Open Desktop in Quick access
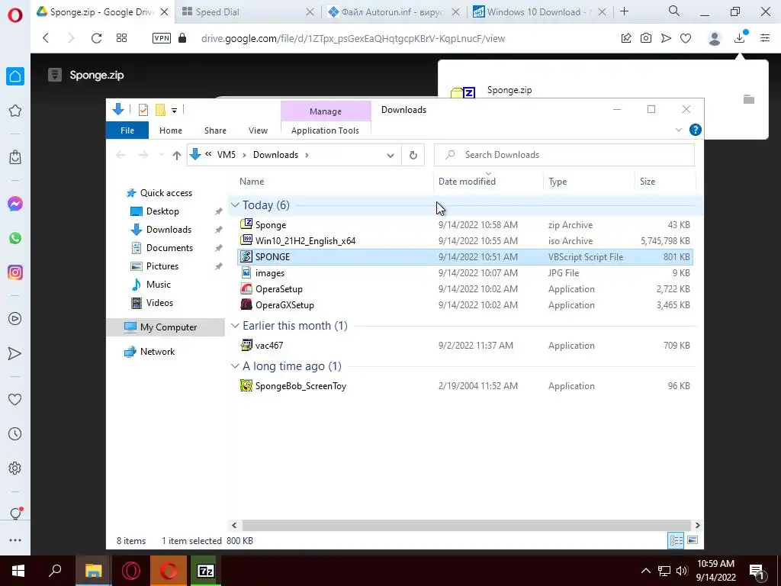 tap(162, 211)
